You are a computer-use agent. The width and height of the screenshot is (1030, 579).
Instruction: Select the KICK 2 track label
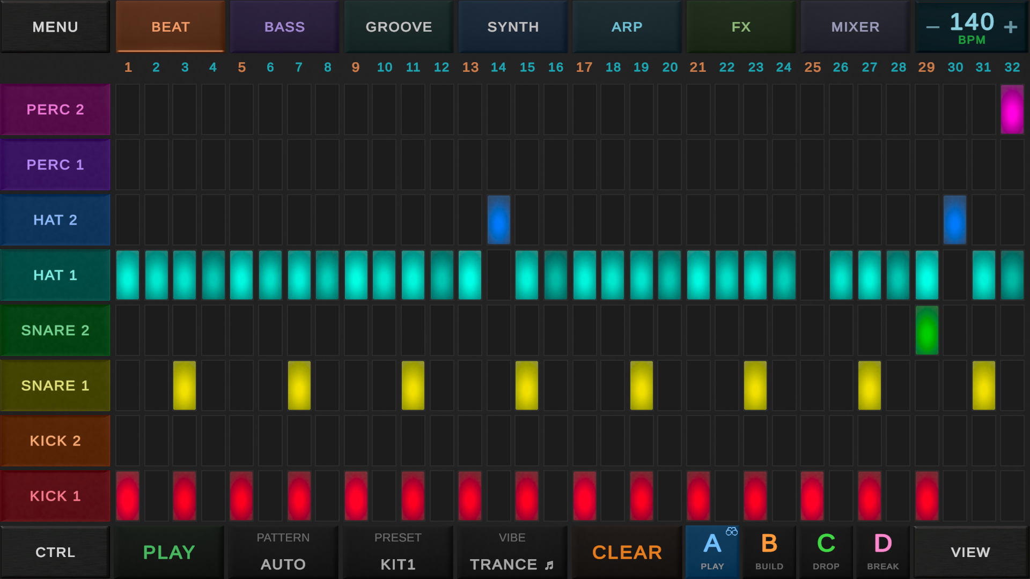[55, 441]
